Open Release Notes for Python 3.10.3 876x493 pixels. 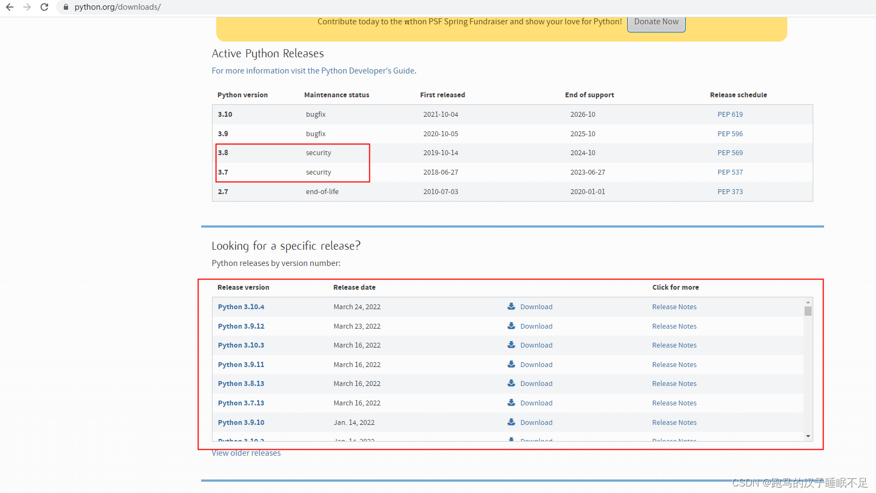pos(674,345)
